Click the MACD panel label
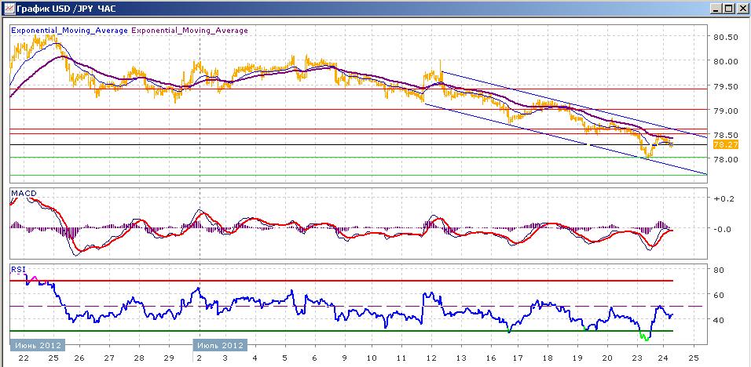The width and height of the screenshot is (751, 367). 24,193
